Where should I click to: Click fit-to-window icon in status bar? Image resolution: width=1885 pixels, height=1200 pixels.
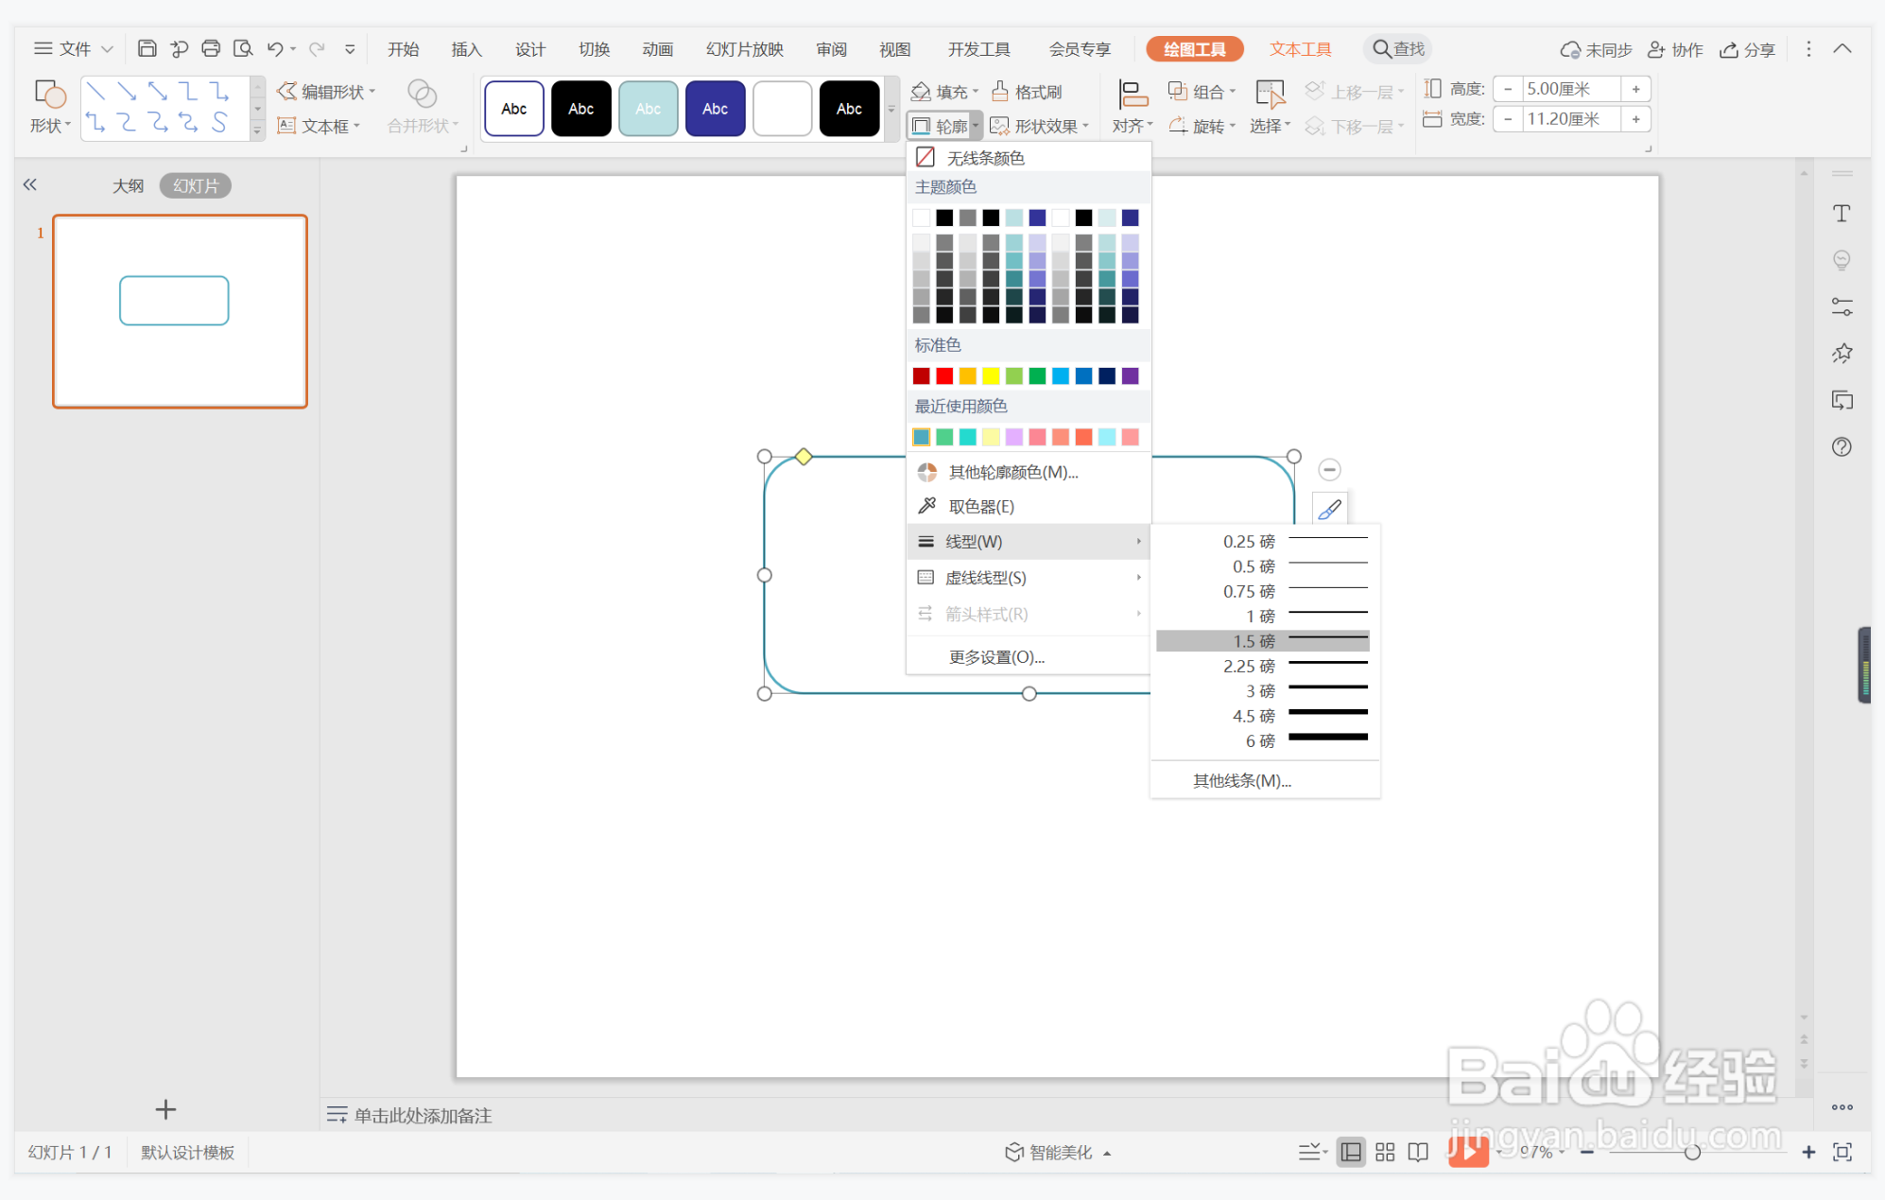(1842, 1152)
